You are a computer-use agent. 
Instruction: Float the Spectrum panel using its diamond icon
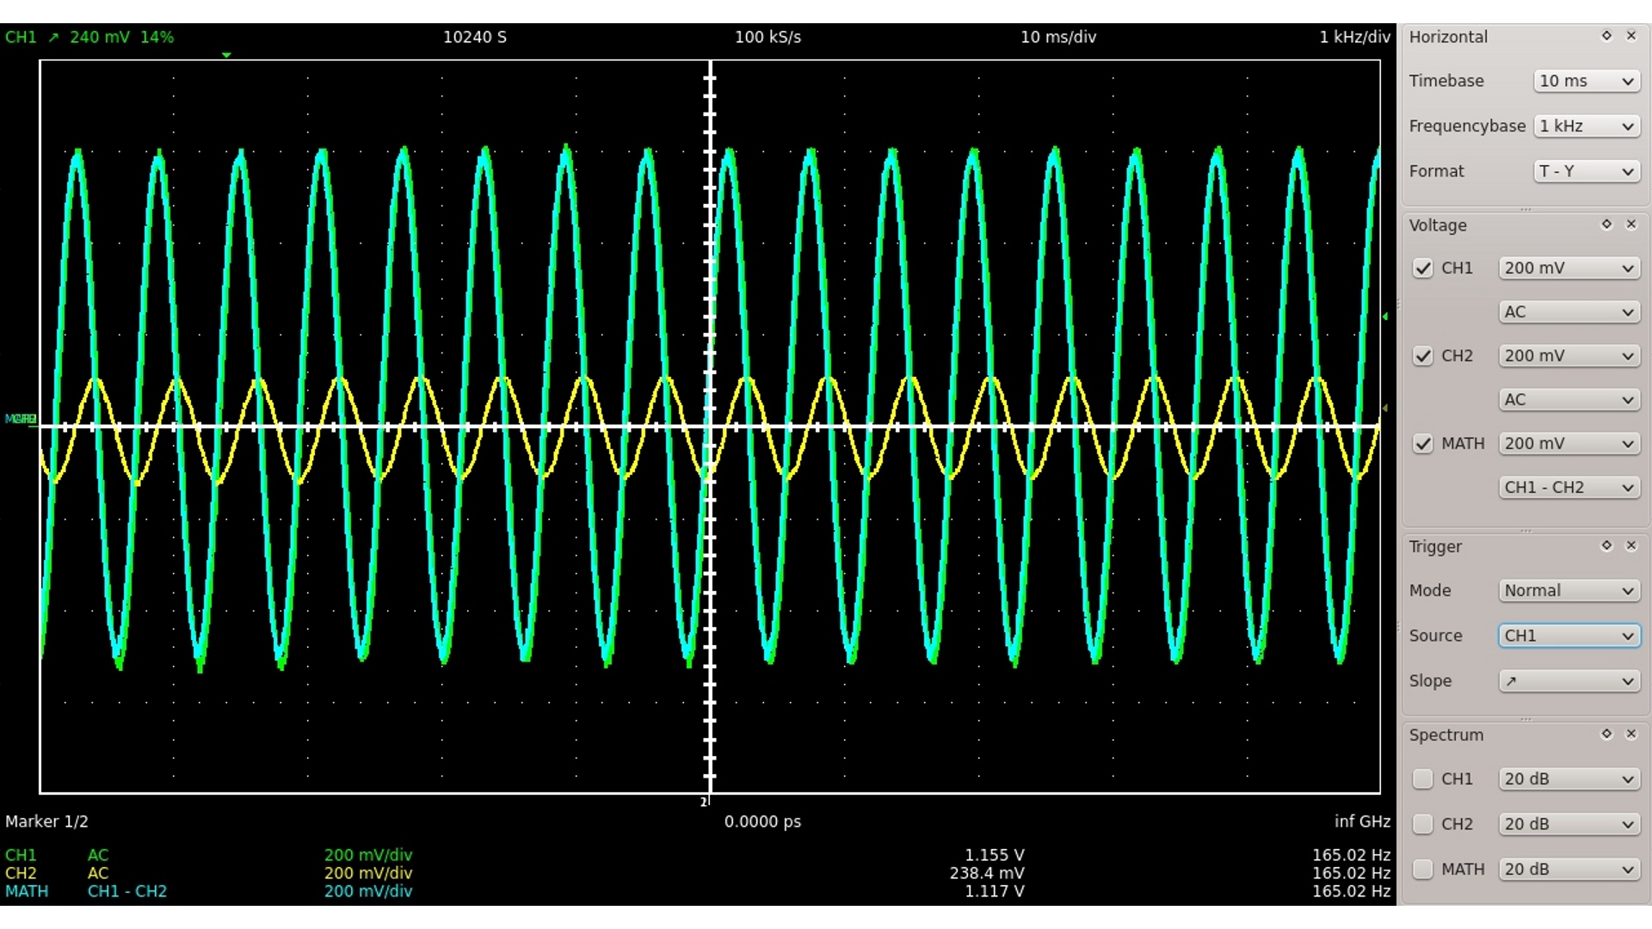tap(1607, 734)
